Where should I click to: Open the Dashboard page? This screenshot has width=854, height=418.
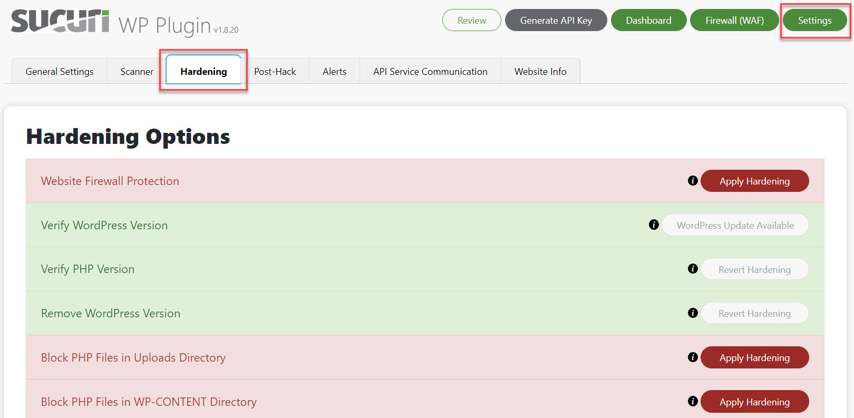[x=648, y=20]
